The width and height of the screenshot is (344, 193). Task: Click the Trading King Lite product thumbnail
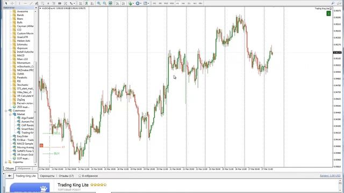click(x=30, y=188)
